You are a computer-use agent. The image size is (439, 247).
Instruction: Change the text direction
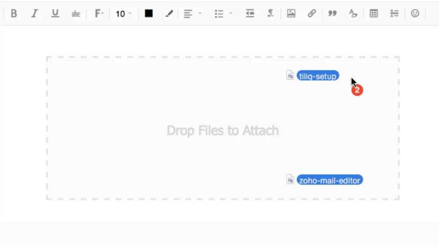pyautogui.click(x=270, y=14)
